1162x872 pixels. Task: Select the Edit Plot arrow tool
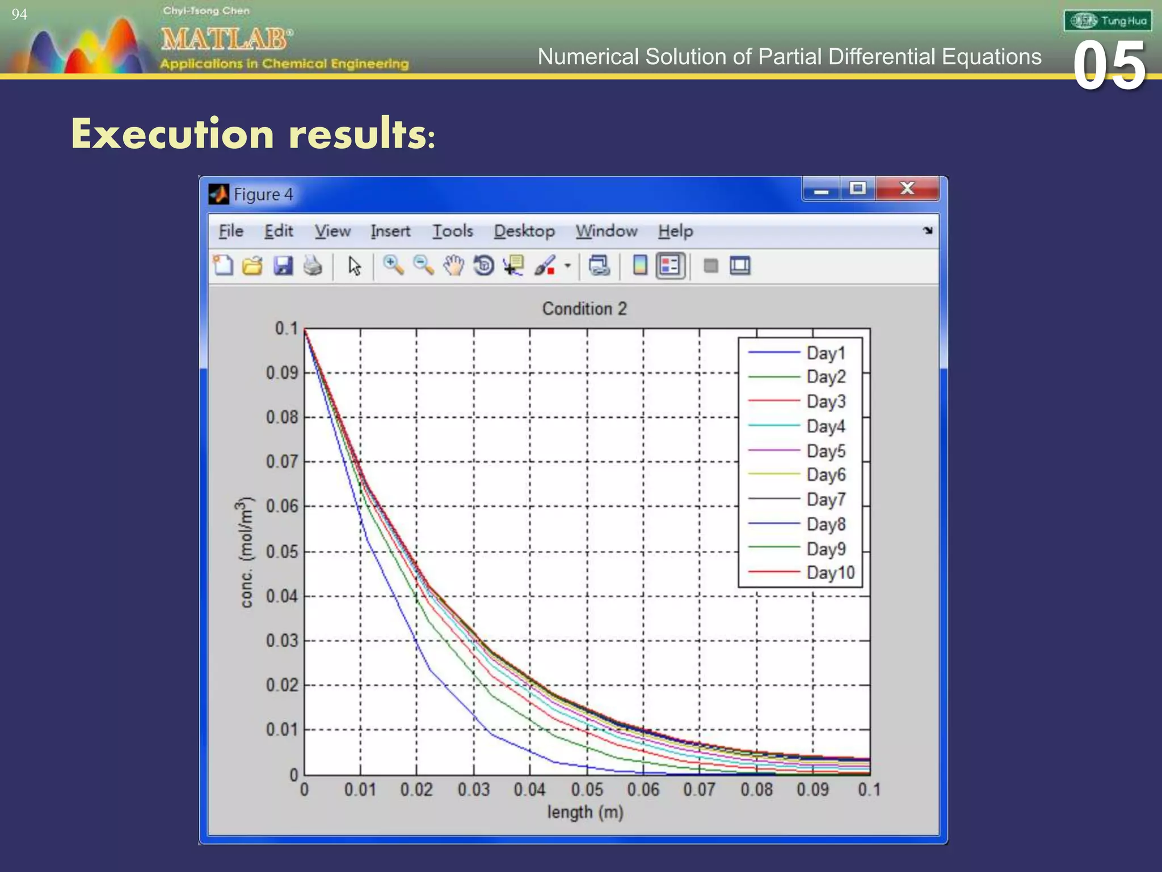tap(355, 266)
